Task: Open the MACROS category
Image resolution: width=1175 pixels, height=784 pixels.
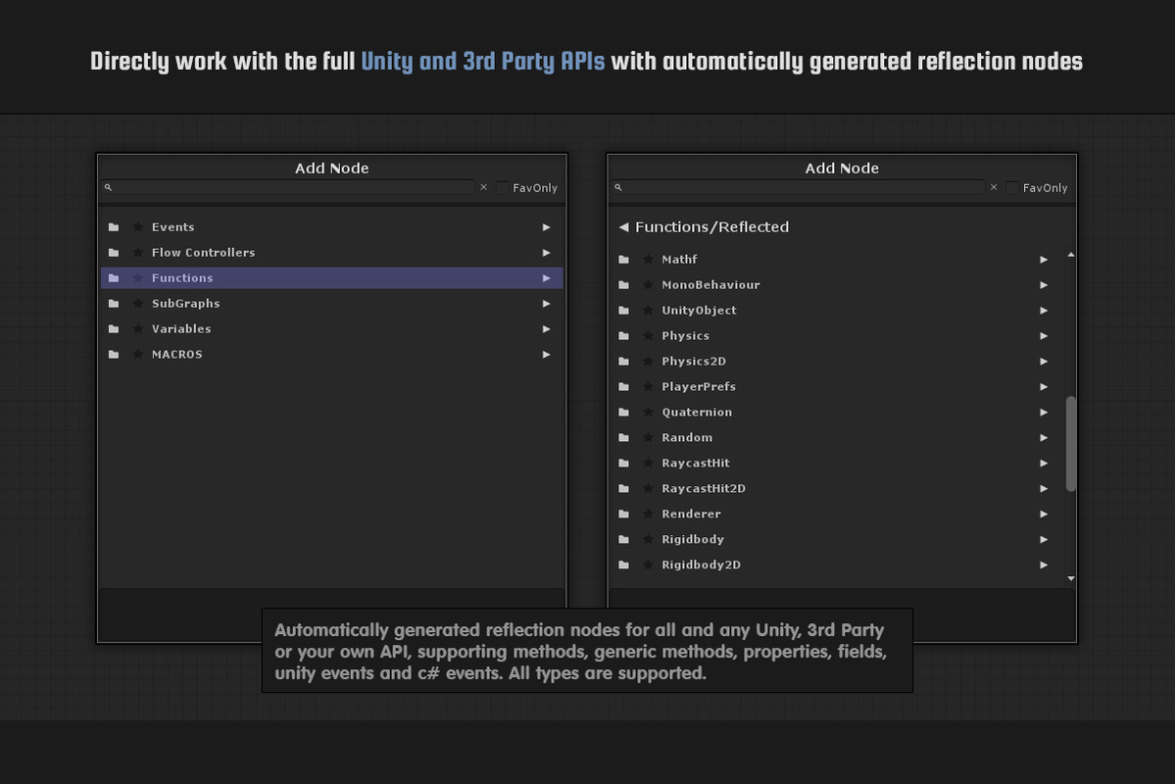Action: click(332, 355)
